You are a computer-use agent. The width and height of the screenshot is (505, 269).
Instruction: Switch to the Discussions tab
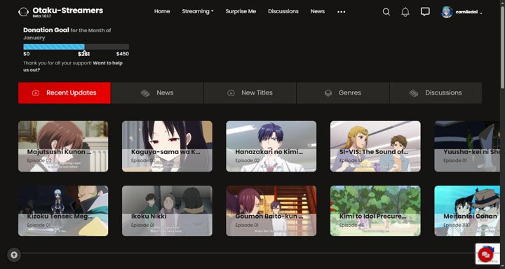436,93
